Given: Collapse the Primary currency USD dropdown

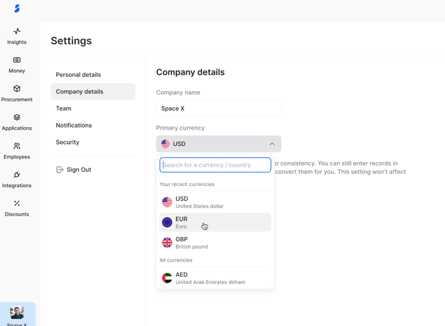Looking at the screenshot, I should click(x=218, y=144).
